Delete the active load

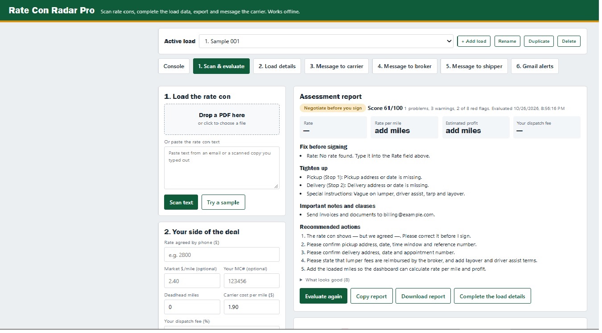tap(569, 41)
